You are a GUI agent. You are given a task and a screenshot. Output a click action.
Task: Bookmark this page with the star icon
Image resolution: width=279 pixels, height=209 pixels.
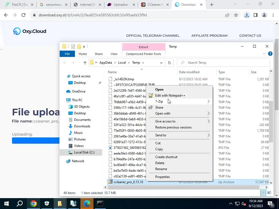point(236,15)
